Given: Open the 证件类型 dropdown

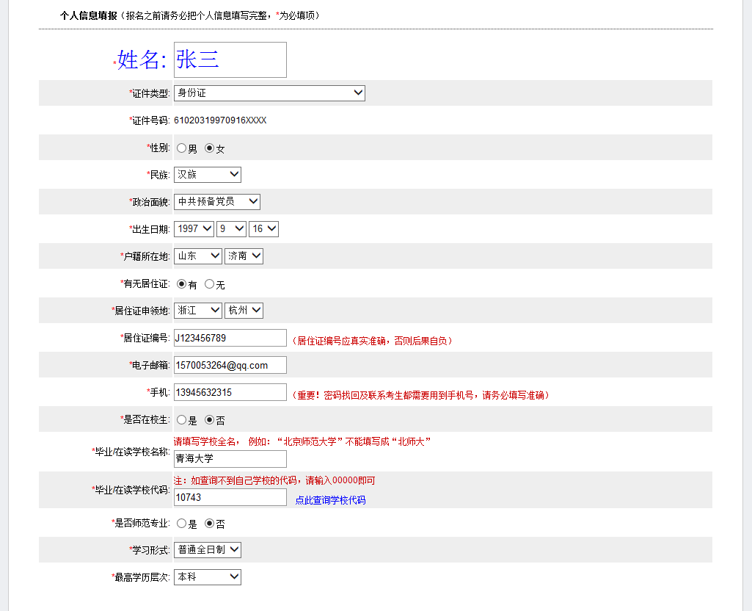Looking at the screenshot, I should [269, 93].
